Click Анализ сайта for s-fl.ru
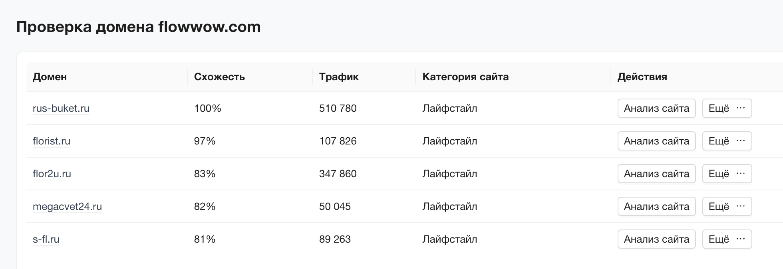783x269 pixels. (x=657, y=239)
